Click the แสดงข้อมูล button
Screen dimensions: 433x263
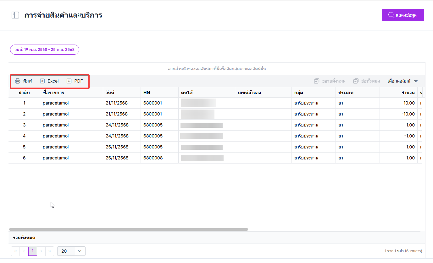403,15
